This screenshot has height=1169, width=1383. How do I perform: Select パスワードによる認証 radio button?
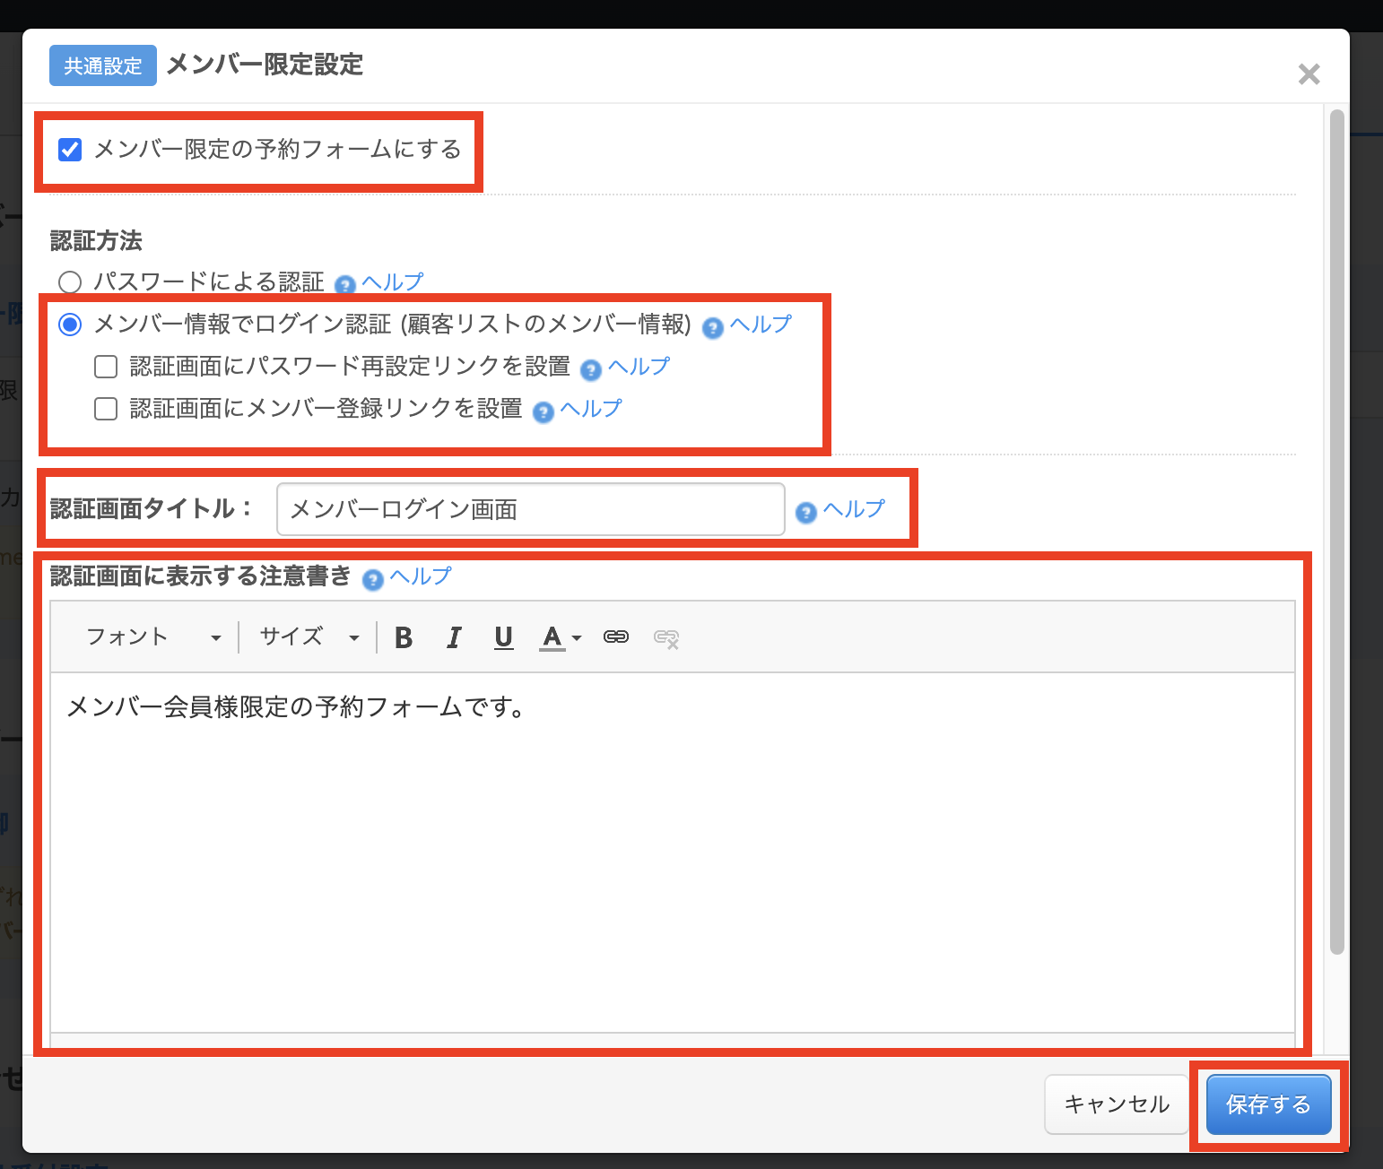[x=70, y=282]
